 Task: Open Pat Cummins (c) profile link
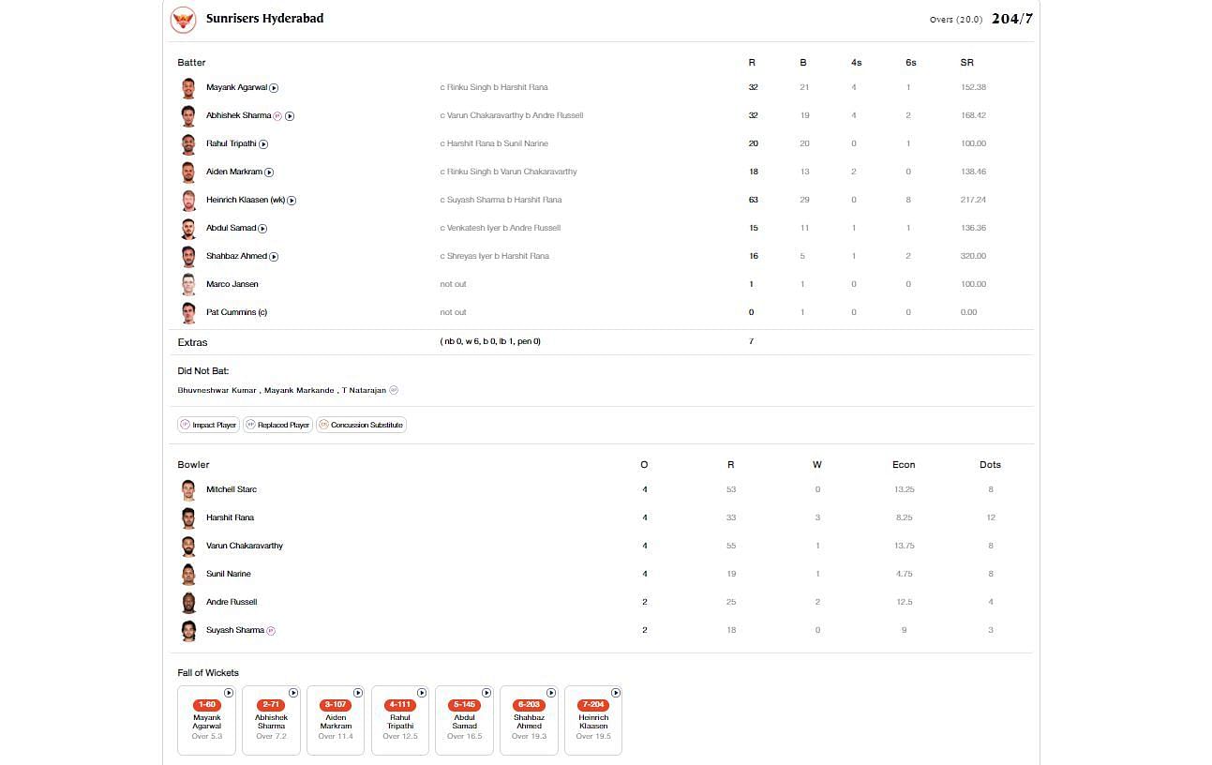click(236, 312)
